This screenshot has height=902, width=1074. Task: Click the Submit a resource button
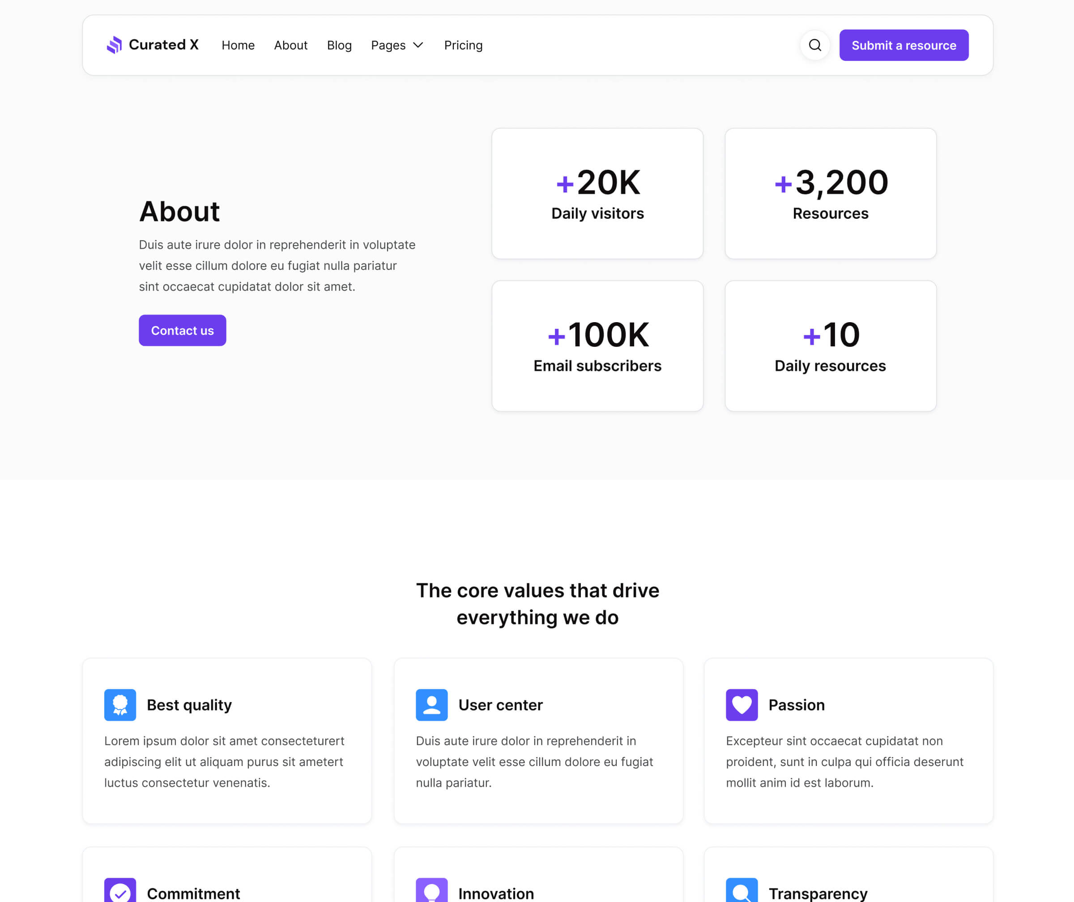[x=904, y=45]
